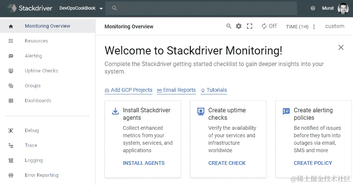
Task: Open the help question mark icon
Action: pos(313,8)
